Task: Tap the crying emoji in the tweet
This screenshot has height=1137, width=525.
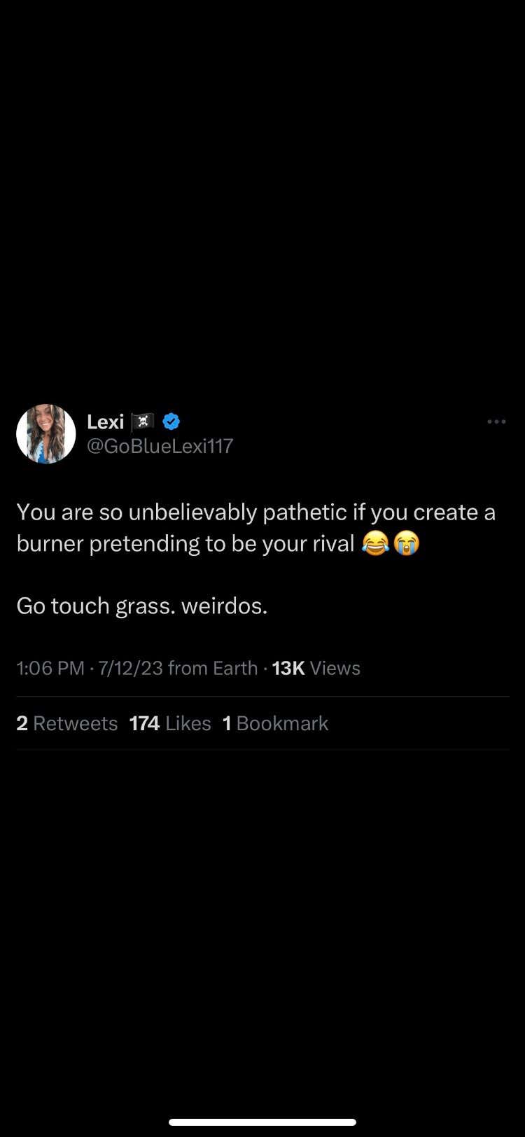Action: 408,543
